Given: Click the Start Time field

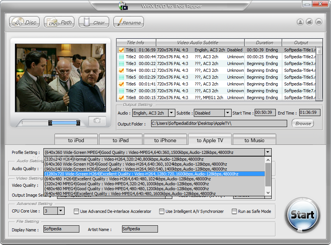Looking at the screenshot, I should 265,113.
